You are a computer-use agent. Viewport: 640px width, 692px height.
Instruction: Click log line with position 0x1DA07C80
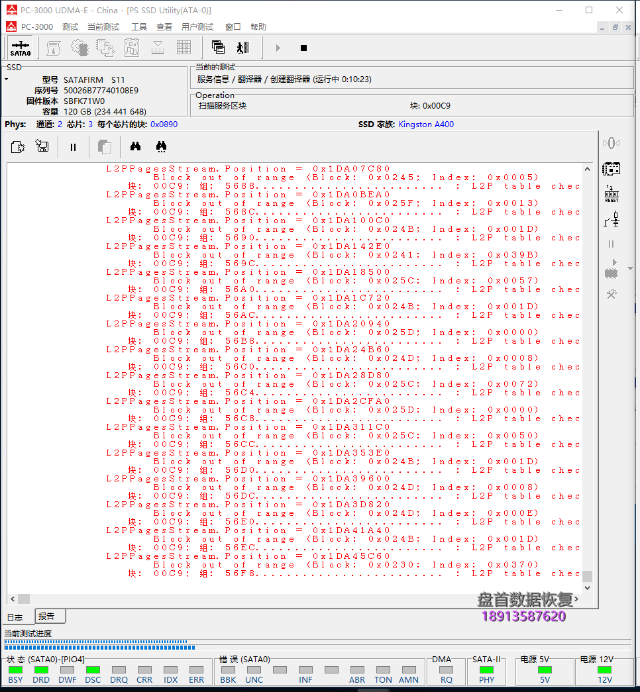248,169
